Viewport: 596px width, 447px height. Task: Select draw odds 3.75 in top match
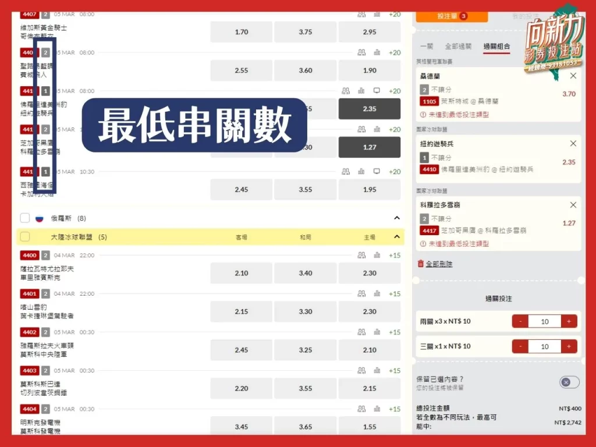[x=305, y=32]
